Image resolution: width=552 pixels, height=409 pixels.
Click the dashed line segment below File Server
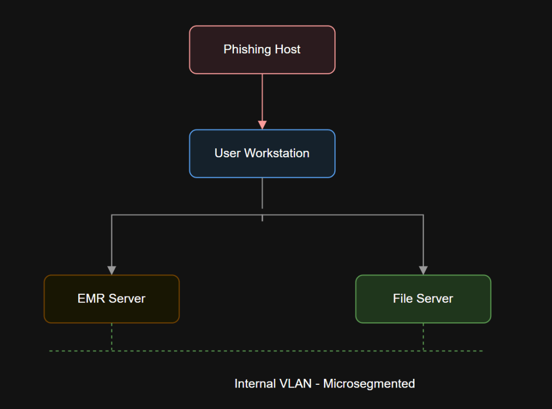424,337
